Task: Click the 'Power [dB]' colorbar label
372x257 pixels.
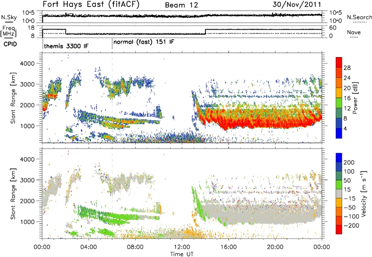Action: click(x=355, y=98)
